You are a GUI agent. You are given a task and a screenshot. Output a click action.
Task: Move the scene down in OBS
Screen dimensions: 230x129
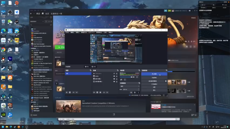click(76, 92)
